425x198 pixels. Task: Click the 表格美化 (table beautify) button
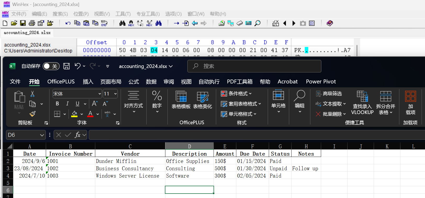[x=203, y=100]
